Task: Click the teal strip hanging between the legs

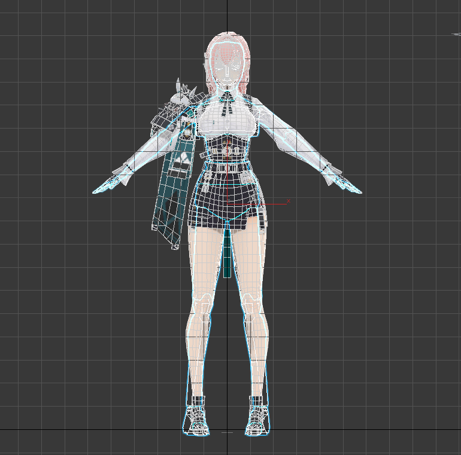Action: coord(228,257)
